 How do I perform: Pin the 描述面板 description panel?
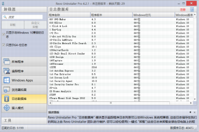click(x=190, y=112)
